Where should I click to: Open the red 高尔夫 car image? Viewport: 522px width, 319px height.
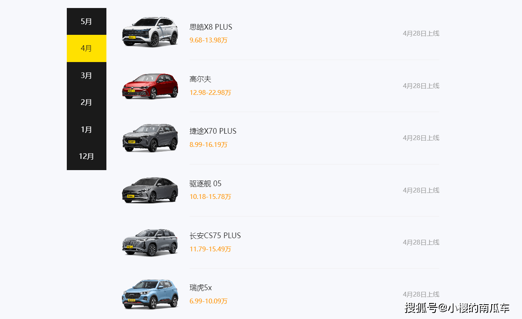[150, 86]
